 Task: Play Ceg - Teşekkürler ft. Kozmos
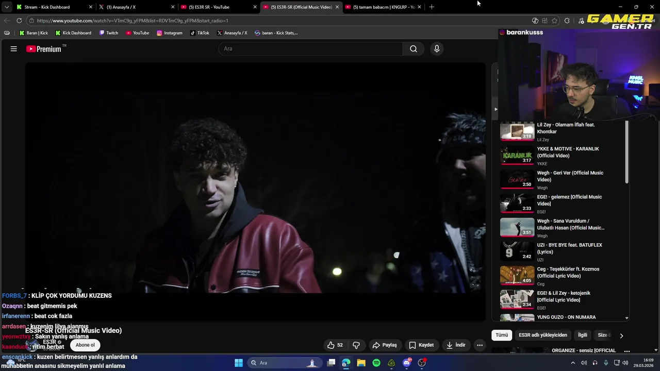tap(562, 276)
